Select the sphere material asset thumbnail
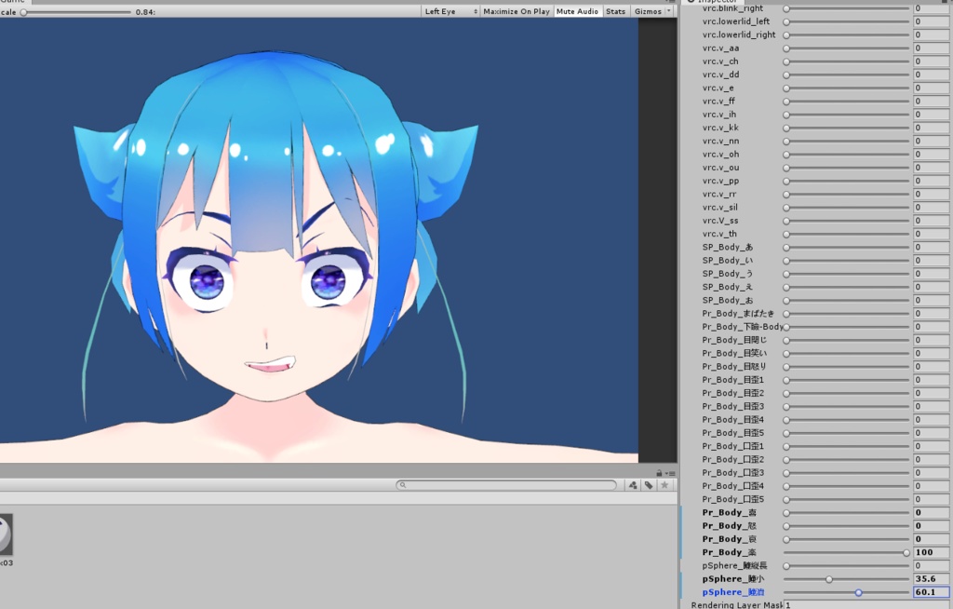 [5, 535]
